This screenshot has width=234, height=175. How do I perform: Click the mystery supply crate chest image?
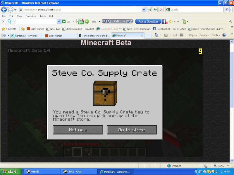[105, 93]
